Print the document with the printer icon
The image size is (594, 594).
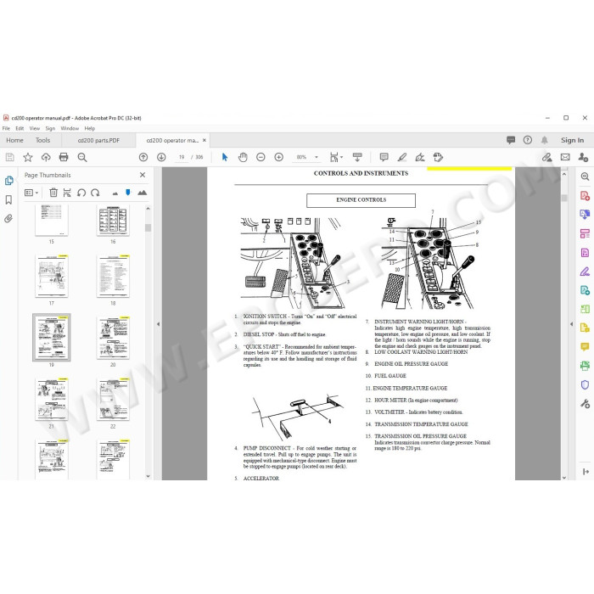pyautogui.click(x=64, y=157)
